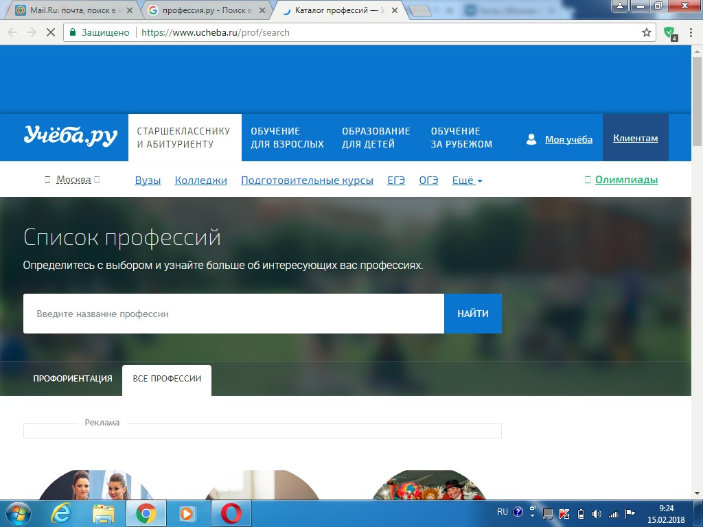The height and width of the screenshot is (527, 703).
Task: Click the volume speaker tray icon
Action: pos(597,513)
